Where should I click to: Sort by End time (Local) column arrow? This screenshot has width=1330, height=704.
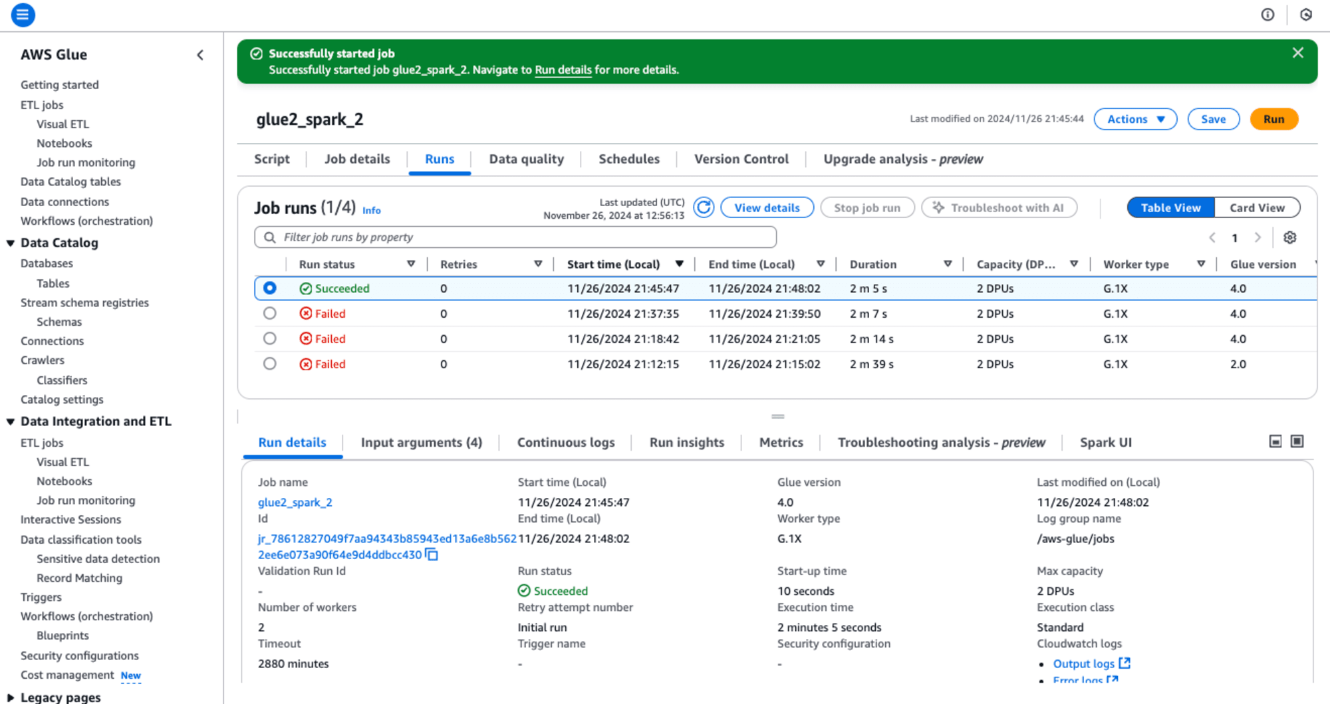click(x=821, y=264)
